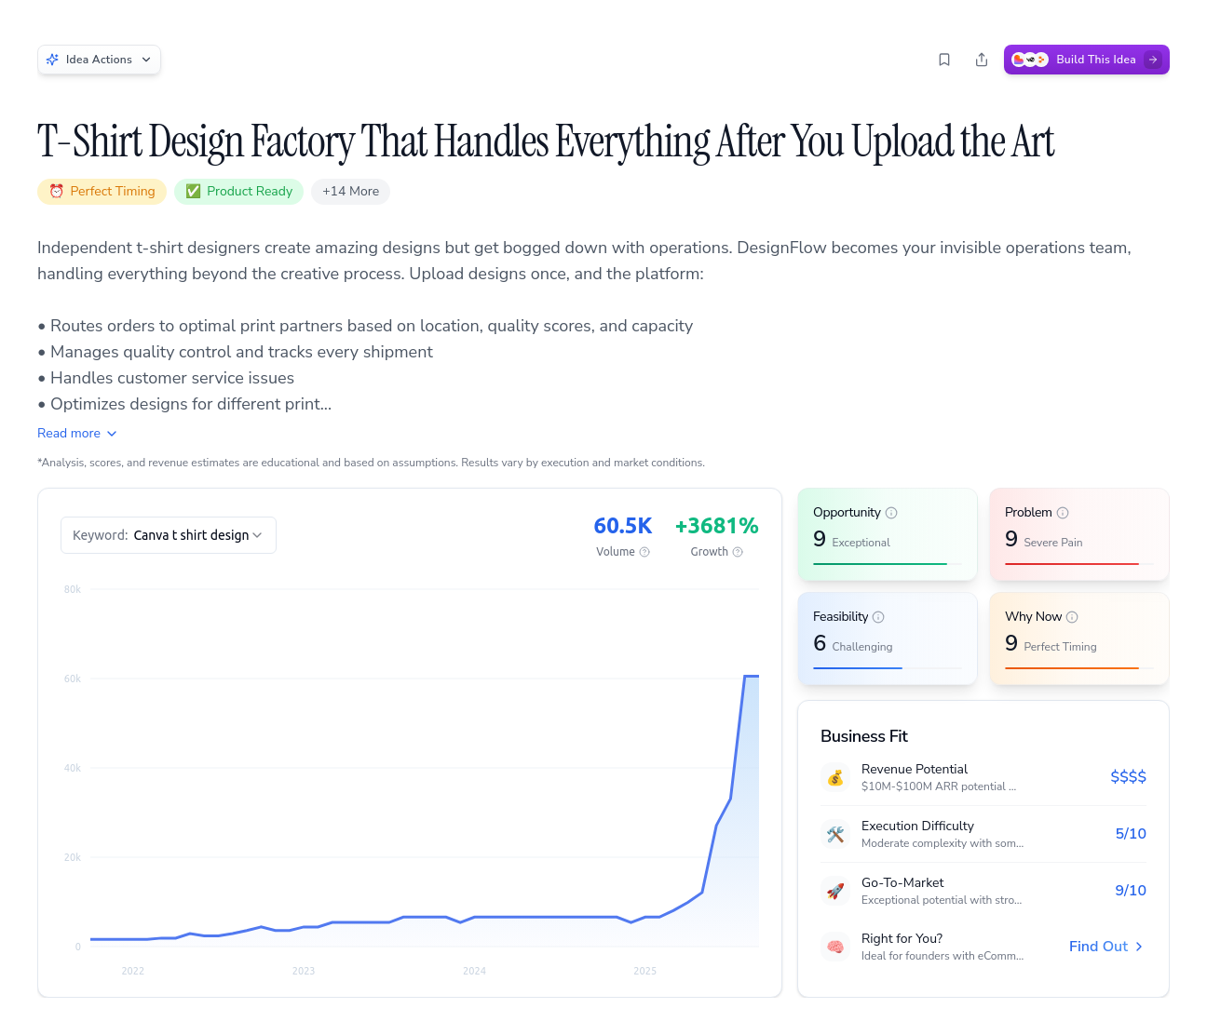The image size is (1207, 1035).
Task: Expand the Read more section
Action: 76,433
